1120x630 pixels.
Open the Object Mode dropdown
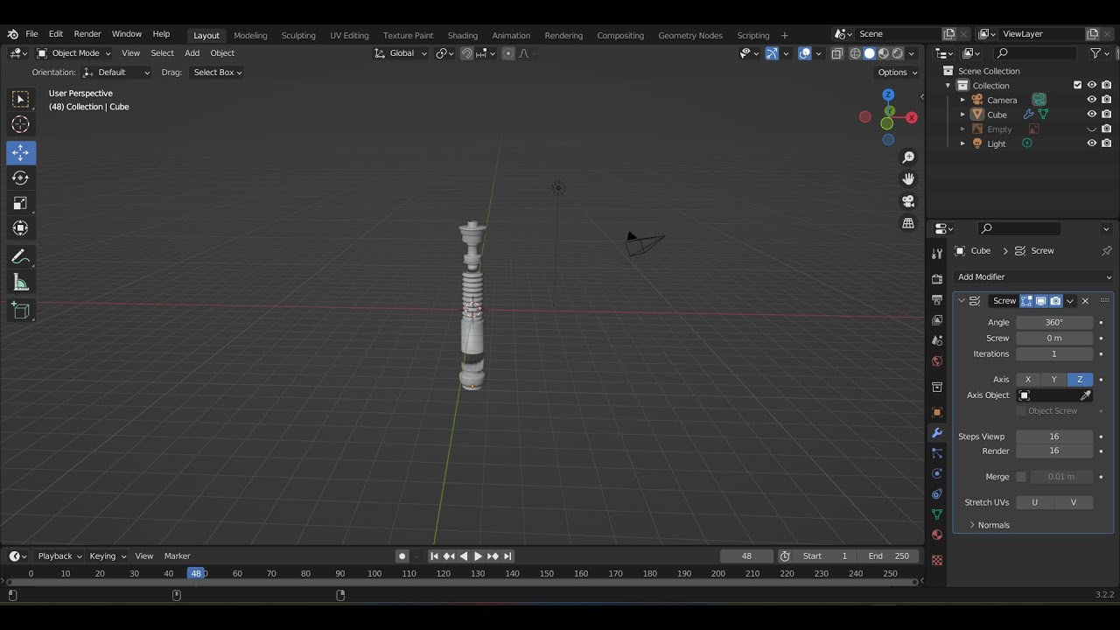pyautogui.click(x=73, y=53)
